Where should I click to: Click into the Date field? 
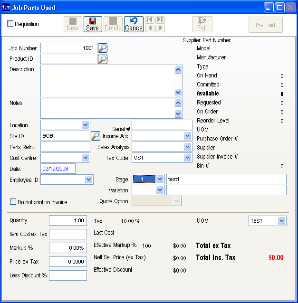click(x=58, y=169)
